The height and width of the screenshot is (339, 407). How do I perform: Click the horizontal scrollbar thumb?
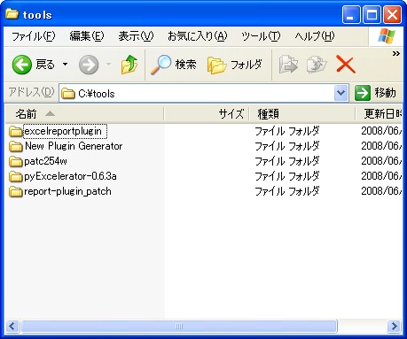pyautogui.click(x=179, y=327)
